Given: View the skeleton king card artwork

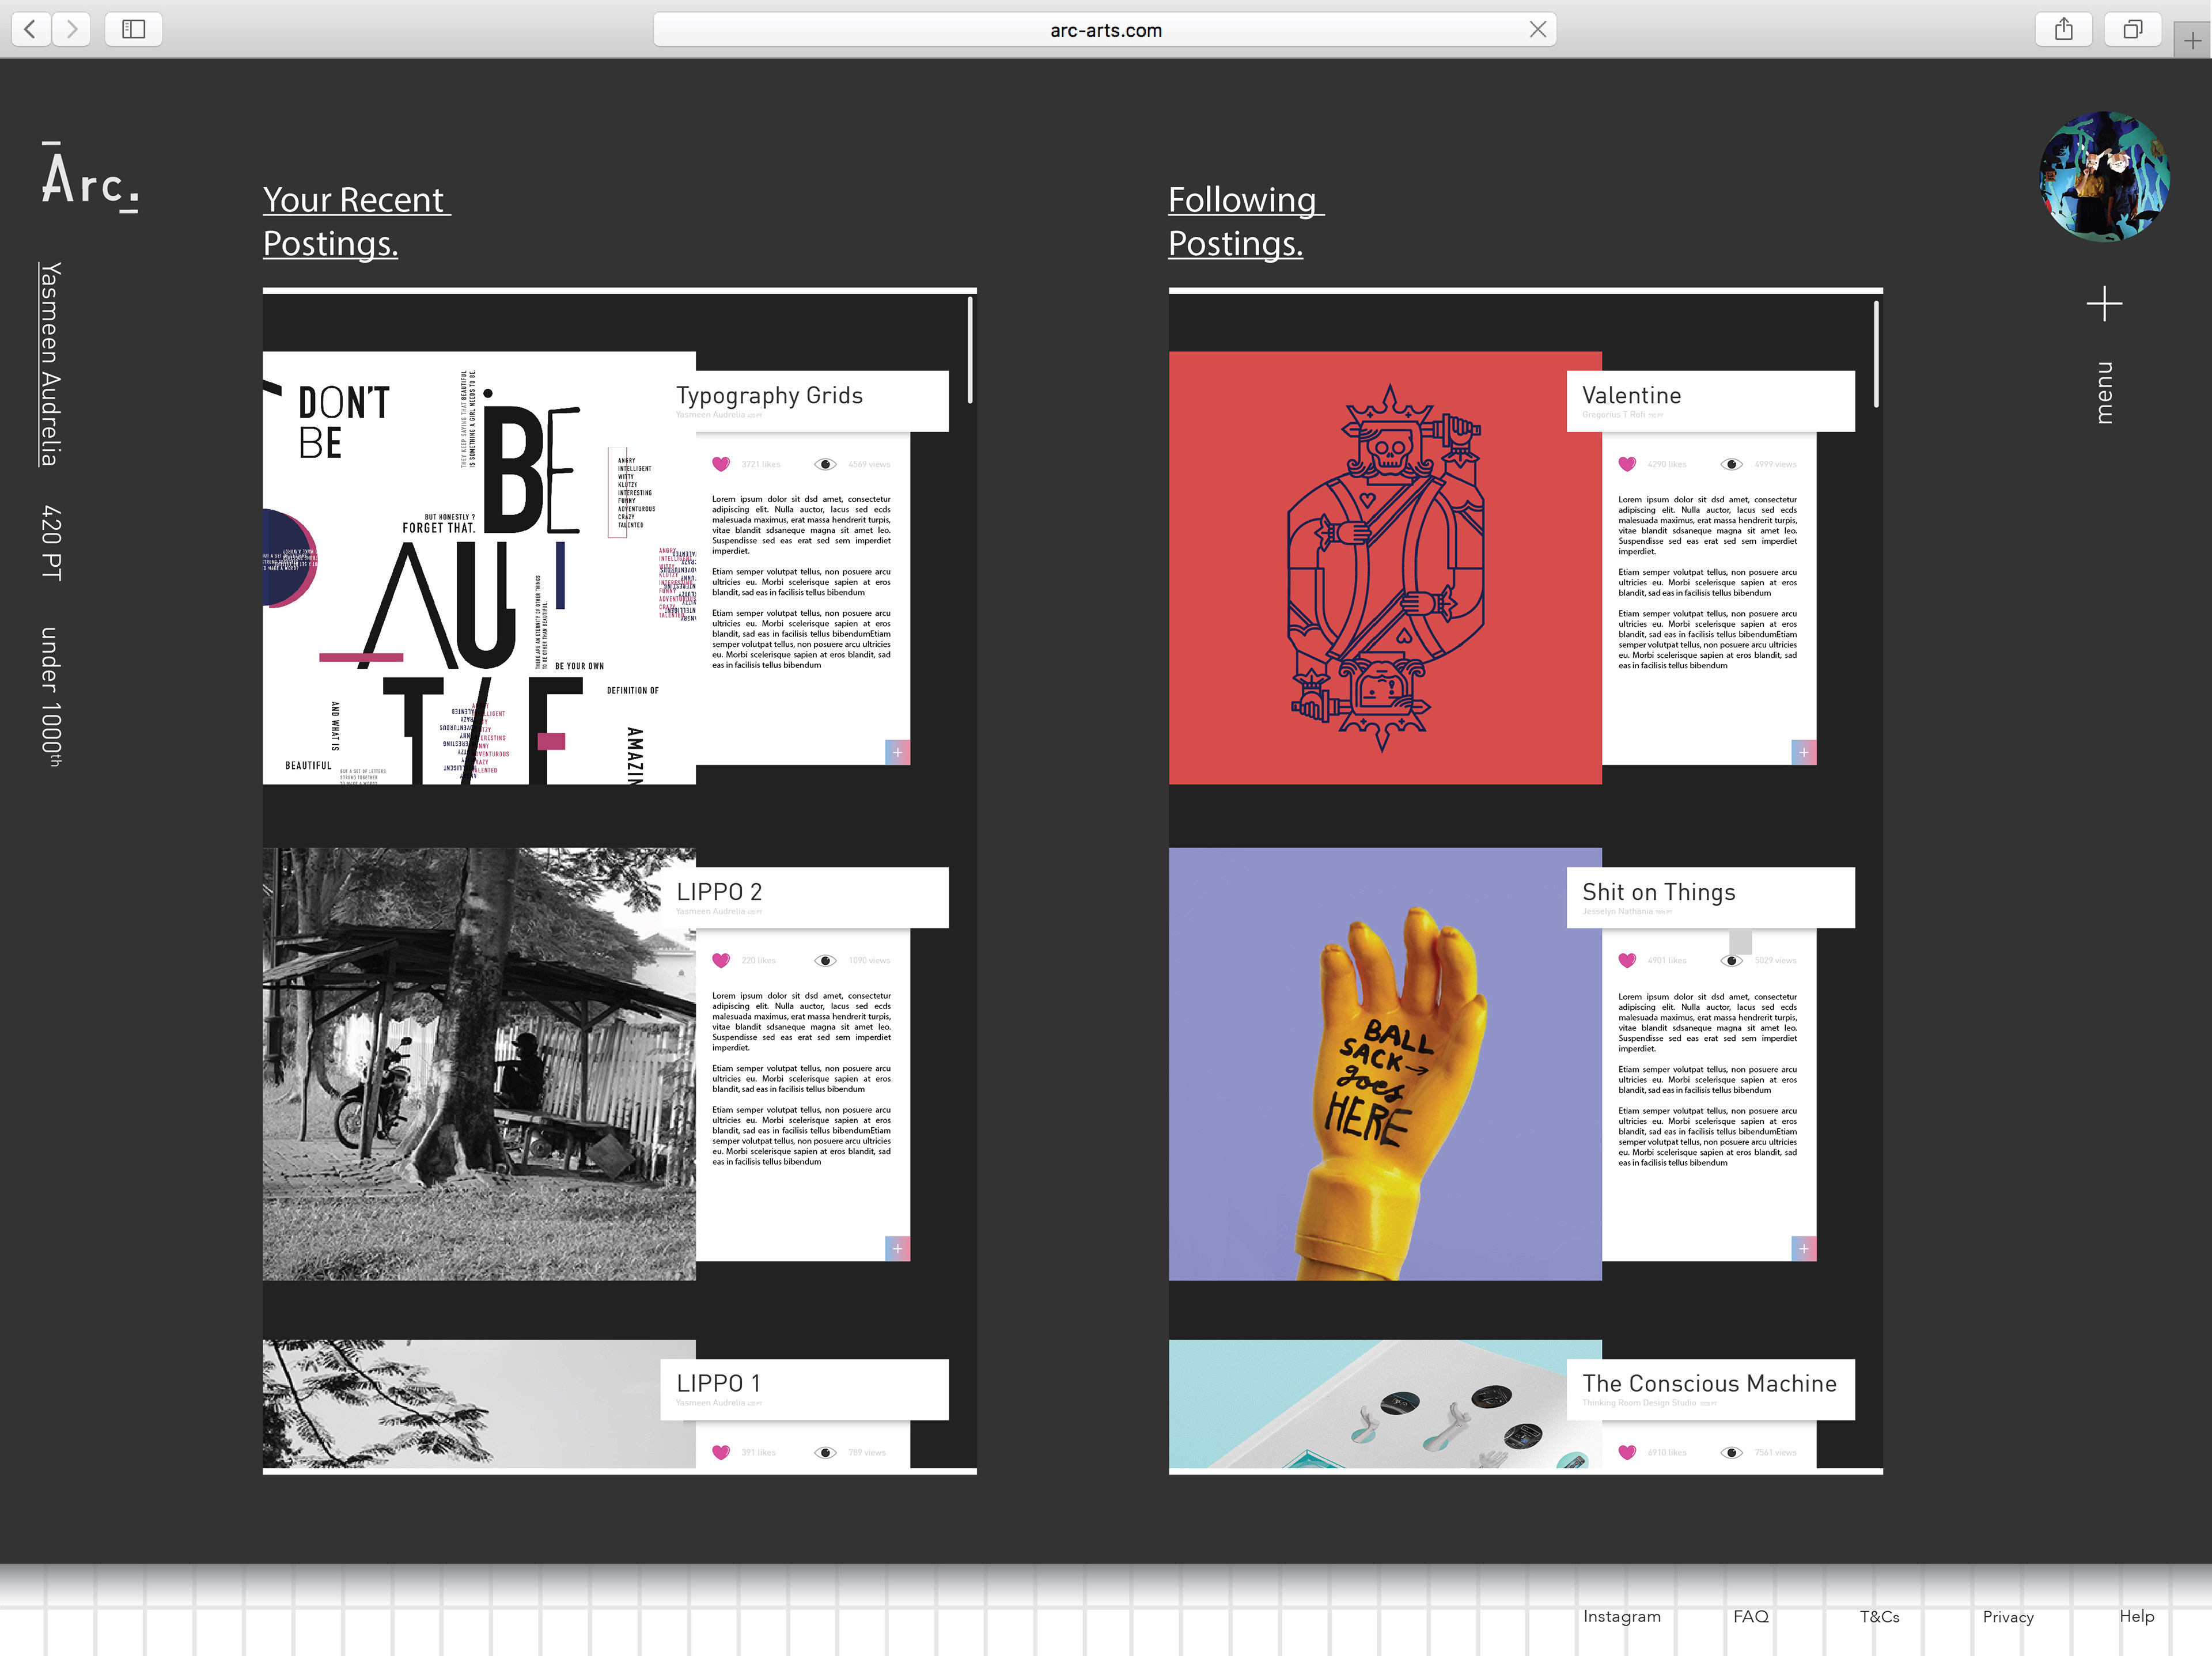Looking at the screenshot, I should pyautogui.click(x=1385, y=567).
